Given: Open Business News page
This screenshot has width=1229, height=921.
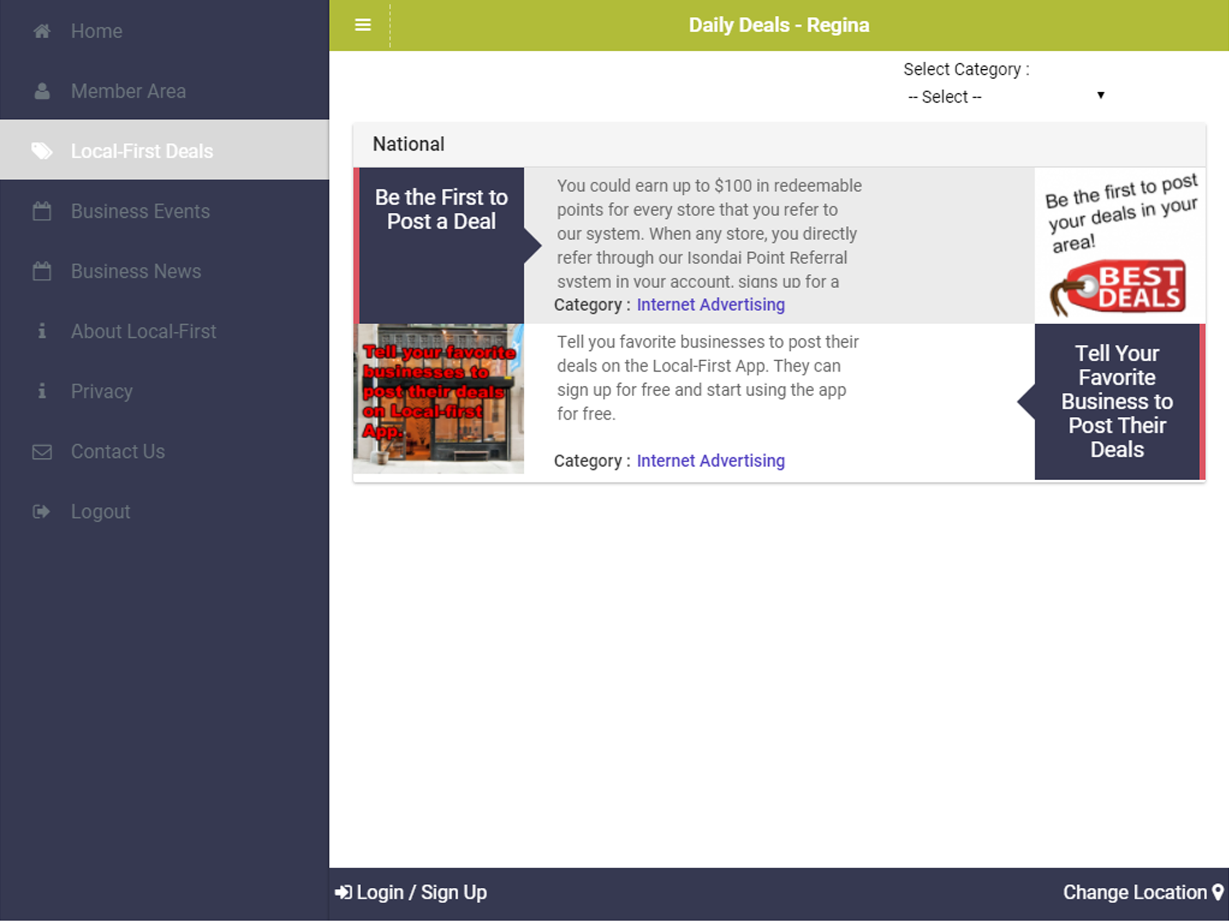Looking at the screenshot, I should (165, 271).
